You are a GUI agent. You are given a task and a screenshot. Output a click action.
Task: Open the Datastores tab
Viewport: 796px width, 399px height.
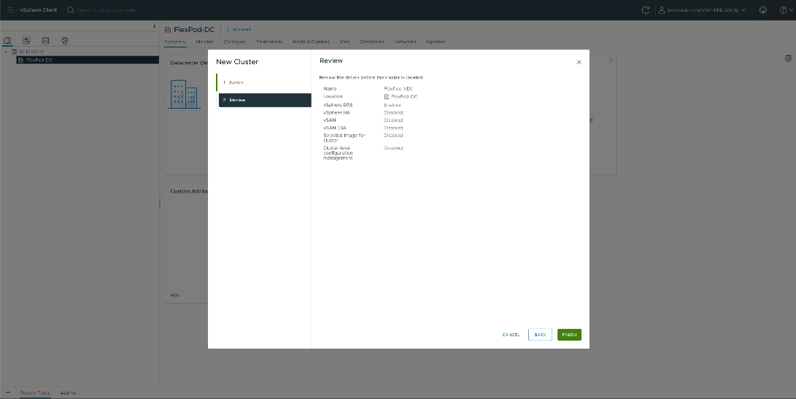pos(371,42)
